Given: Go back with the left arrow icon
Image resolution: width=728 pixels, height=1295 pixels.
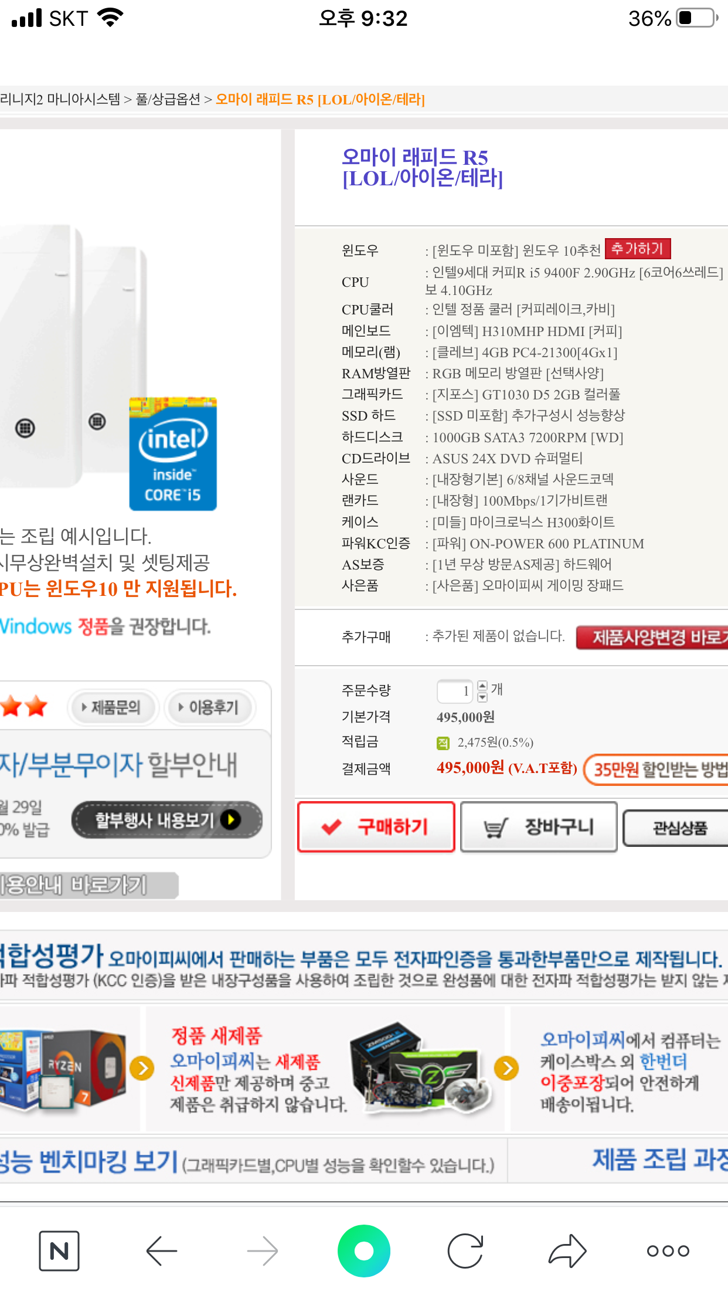Looking at the screenshot, I should (x=162, y=1251).
